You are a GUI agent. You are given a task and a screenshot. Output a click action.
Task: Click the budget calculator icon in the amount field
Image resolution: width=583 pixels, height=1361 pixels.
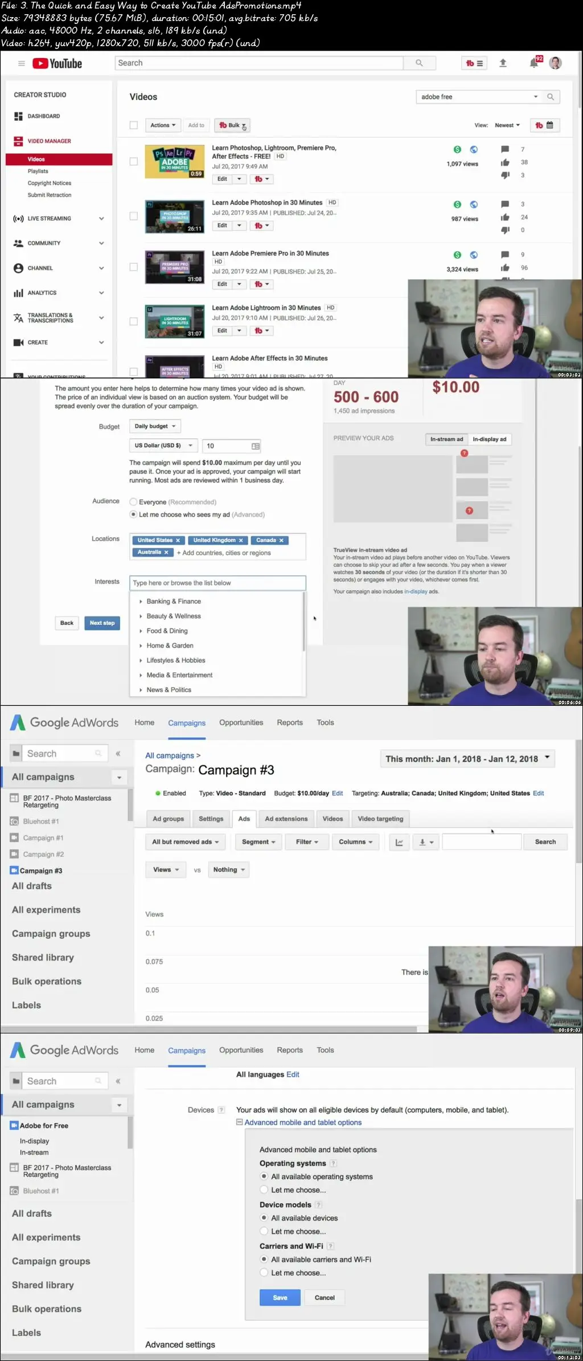coord(256,446)
